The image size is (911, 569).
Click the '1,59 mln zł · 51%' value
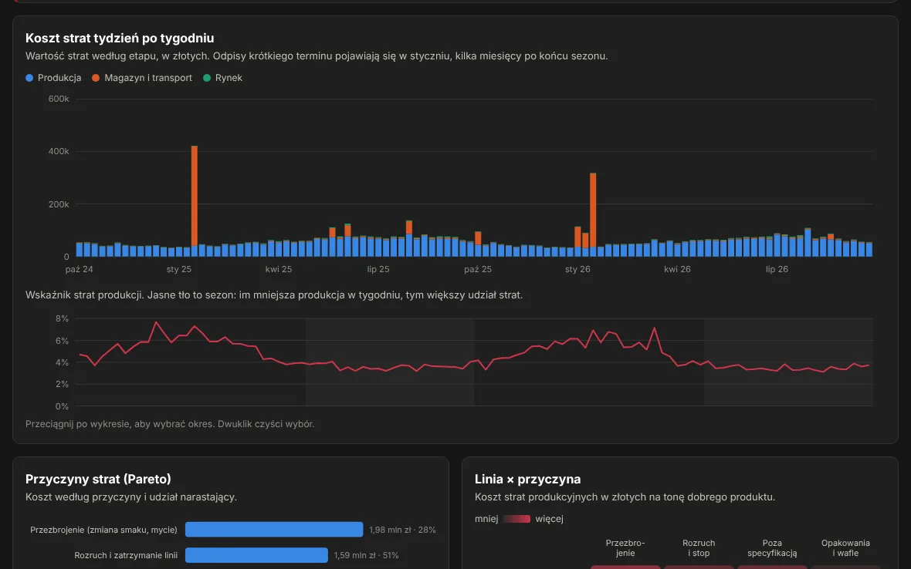click(x=366, y=555)
